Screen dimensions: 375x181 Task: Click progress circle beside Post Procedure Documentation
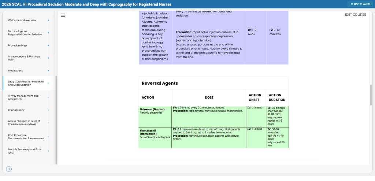pyautogui.click(x=48, y=137)
